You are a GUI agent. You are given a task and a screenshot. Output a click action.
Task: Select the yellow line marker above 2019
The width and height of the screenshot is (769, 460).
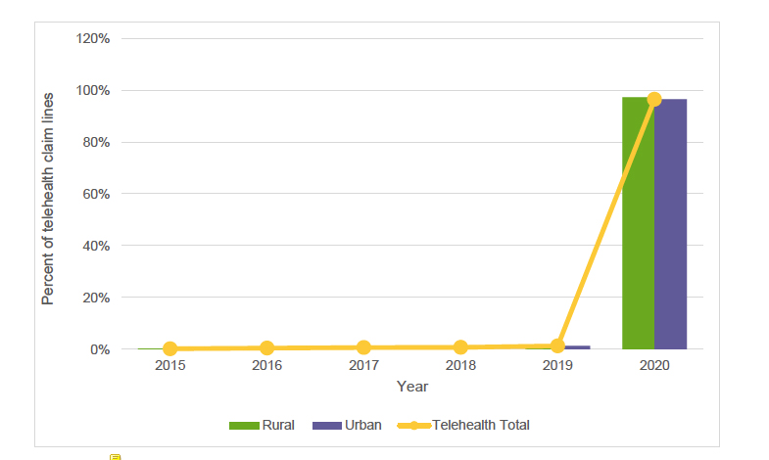[557, 345]
